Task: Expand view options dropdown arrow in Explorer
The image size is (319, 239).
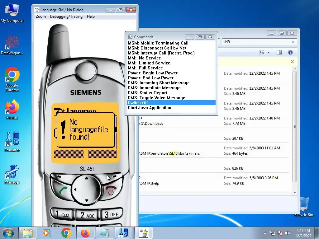Action: tap(269, 52)
